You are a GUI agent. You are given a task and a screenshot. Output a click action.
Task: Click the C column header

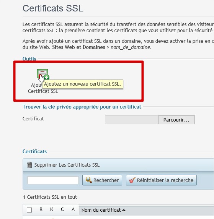(62, 209)
